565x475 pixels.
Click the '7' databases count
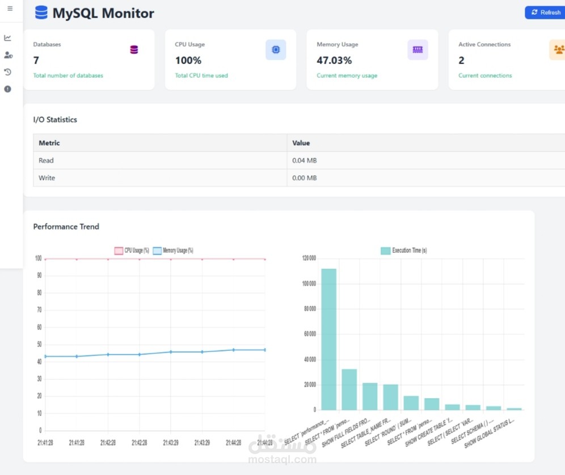click(36, 61)
